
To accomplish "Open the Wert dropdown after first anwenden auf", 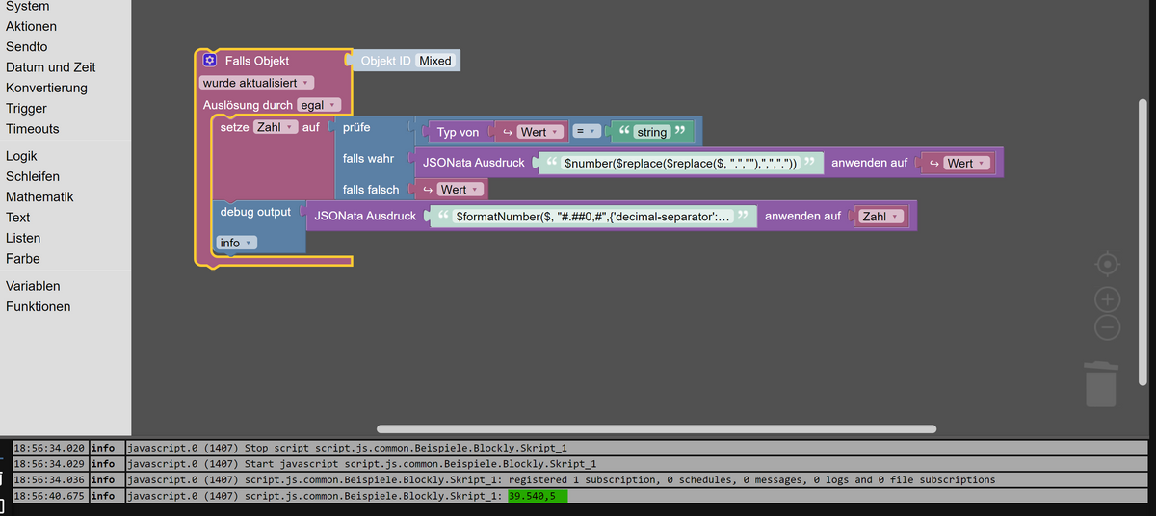I will (x=967, y=163).
